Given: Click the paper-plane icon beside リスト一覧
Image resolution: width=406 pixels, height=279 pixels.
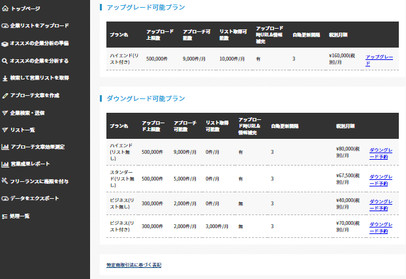Looking at the screenshot, I should coord(5,130).
